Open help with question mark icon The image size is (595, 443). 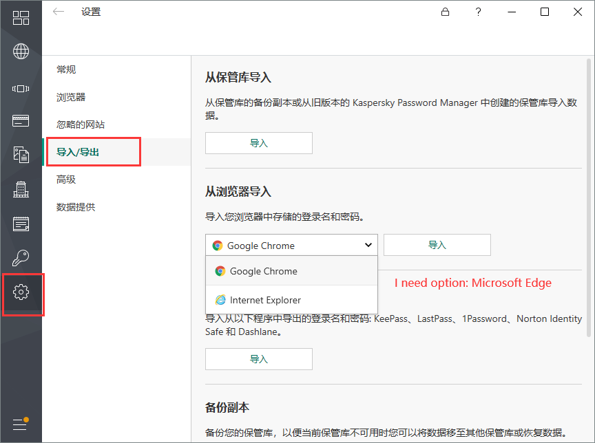(478, 12)
